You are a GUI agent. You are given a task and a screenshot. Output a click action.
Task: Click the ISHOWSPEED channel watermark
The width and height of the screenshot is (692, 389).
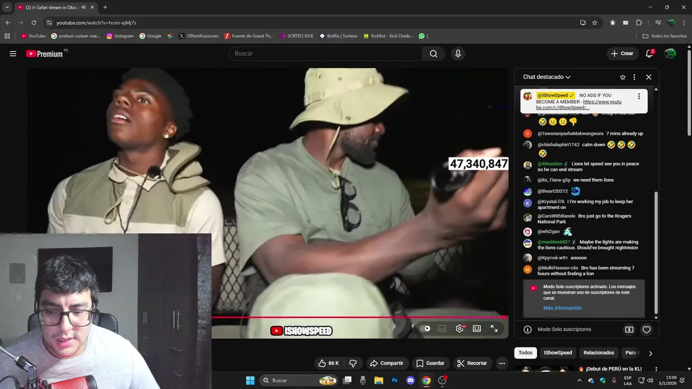click(x=301, y=331)
